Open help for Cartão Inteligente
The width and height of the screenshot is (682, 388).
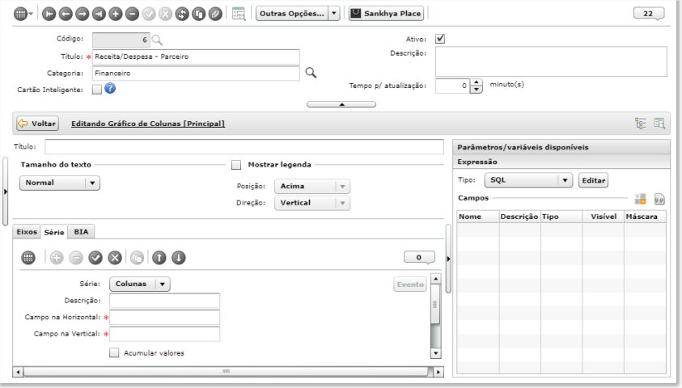pos(110,89)
